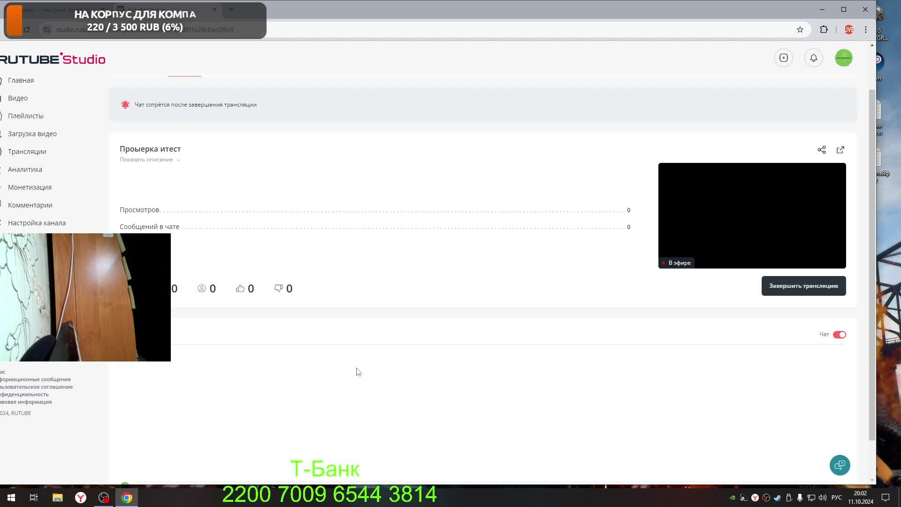Open the upload/create video icon in header

point(784,58)
